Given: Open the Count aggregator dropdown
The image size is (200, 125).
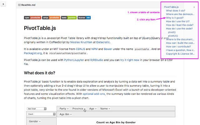Looking at the screenshot, I should [41, 114].
